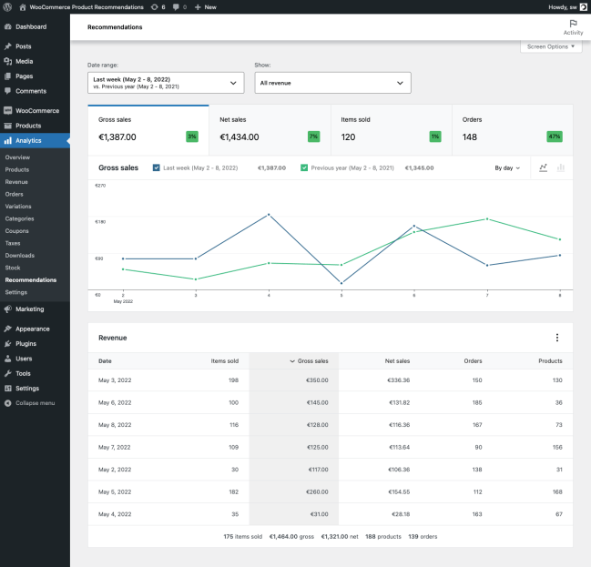Click the updates icon in admin bar

[x=154, y=6]
